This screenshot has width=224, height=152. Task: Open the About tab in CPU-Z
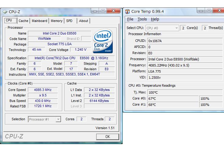84,21
